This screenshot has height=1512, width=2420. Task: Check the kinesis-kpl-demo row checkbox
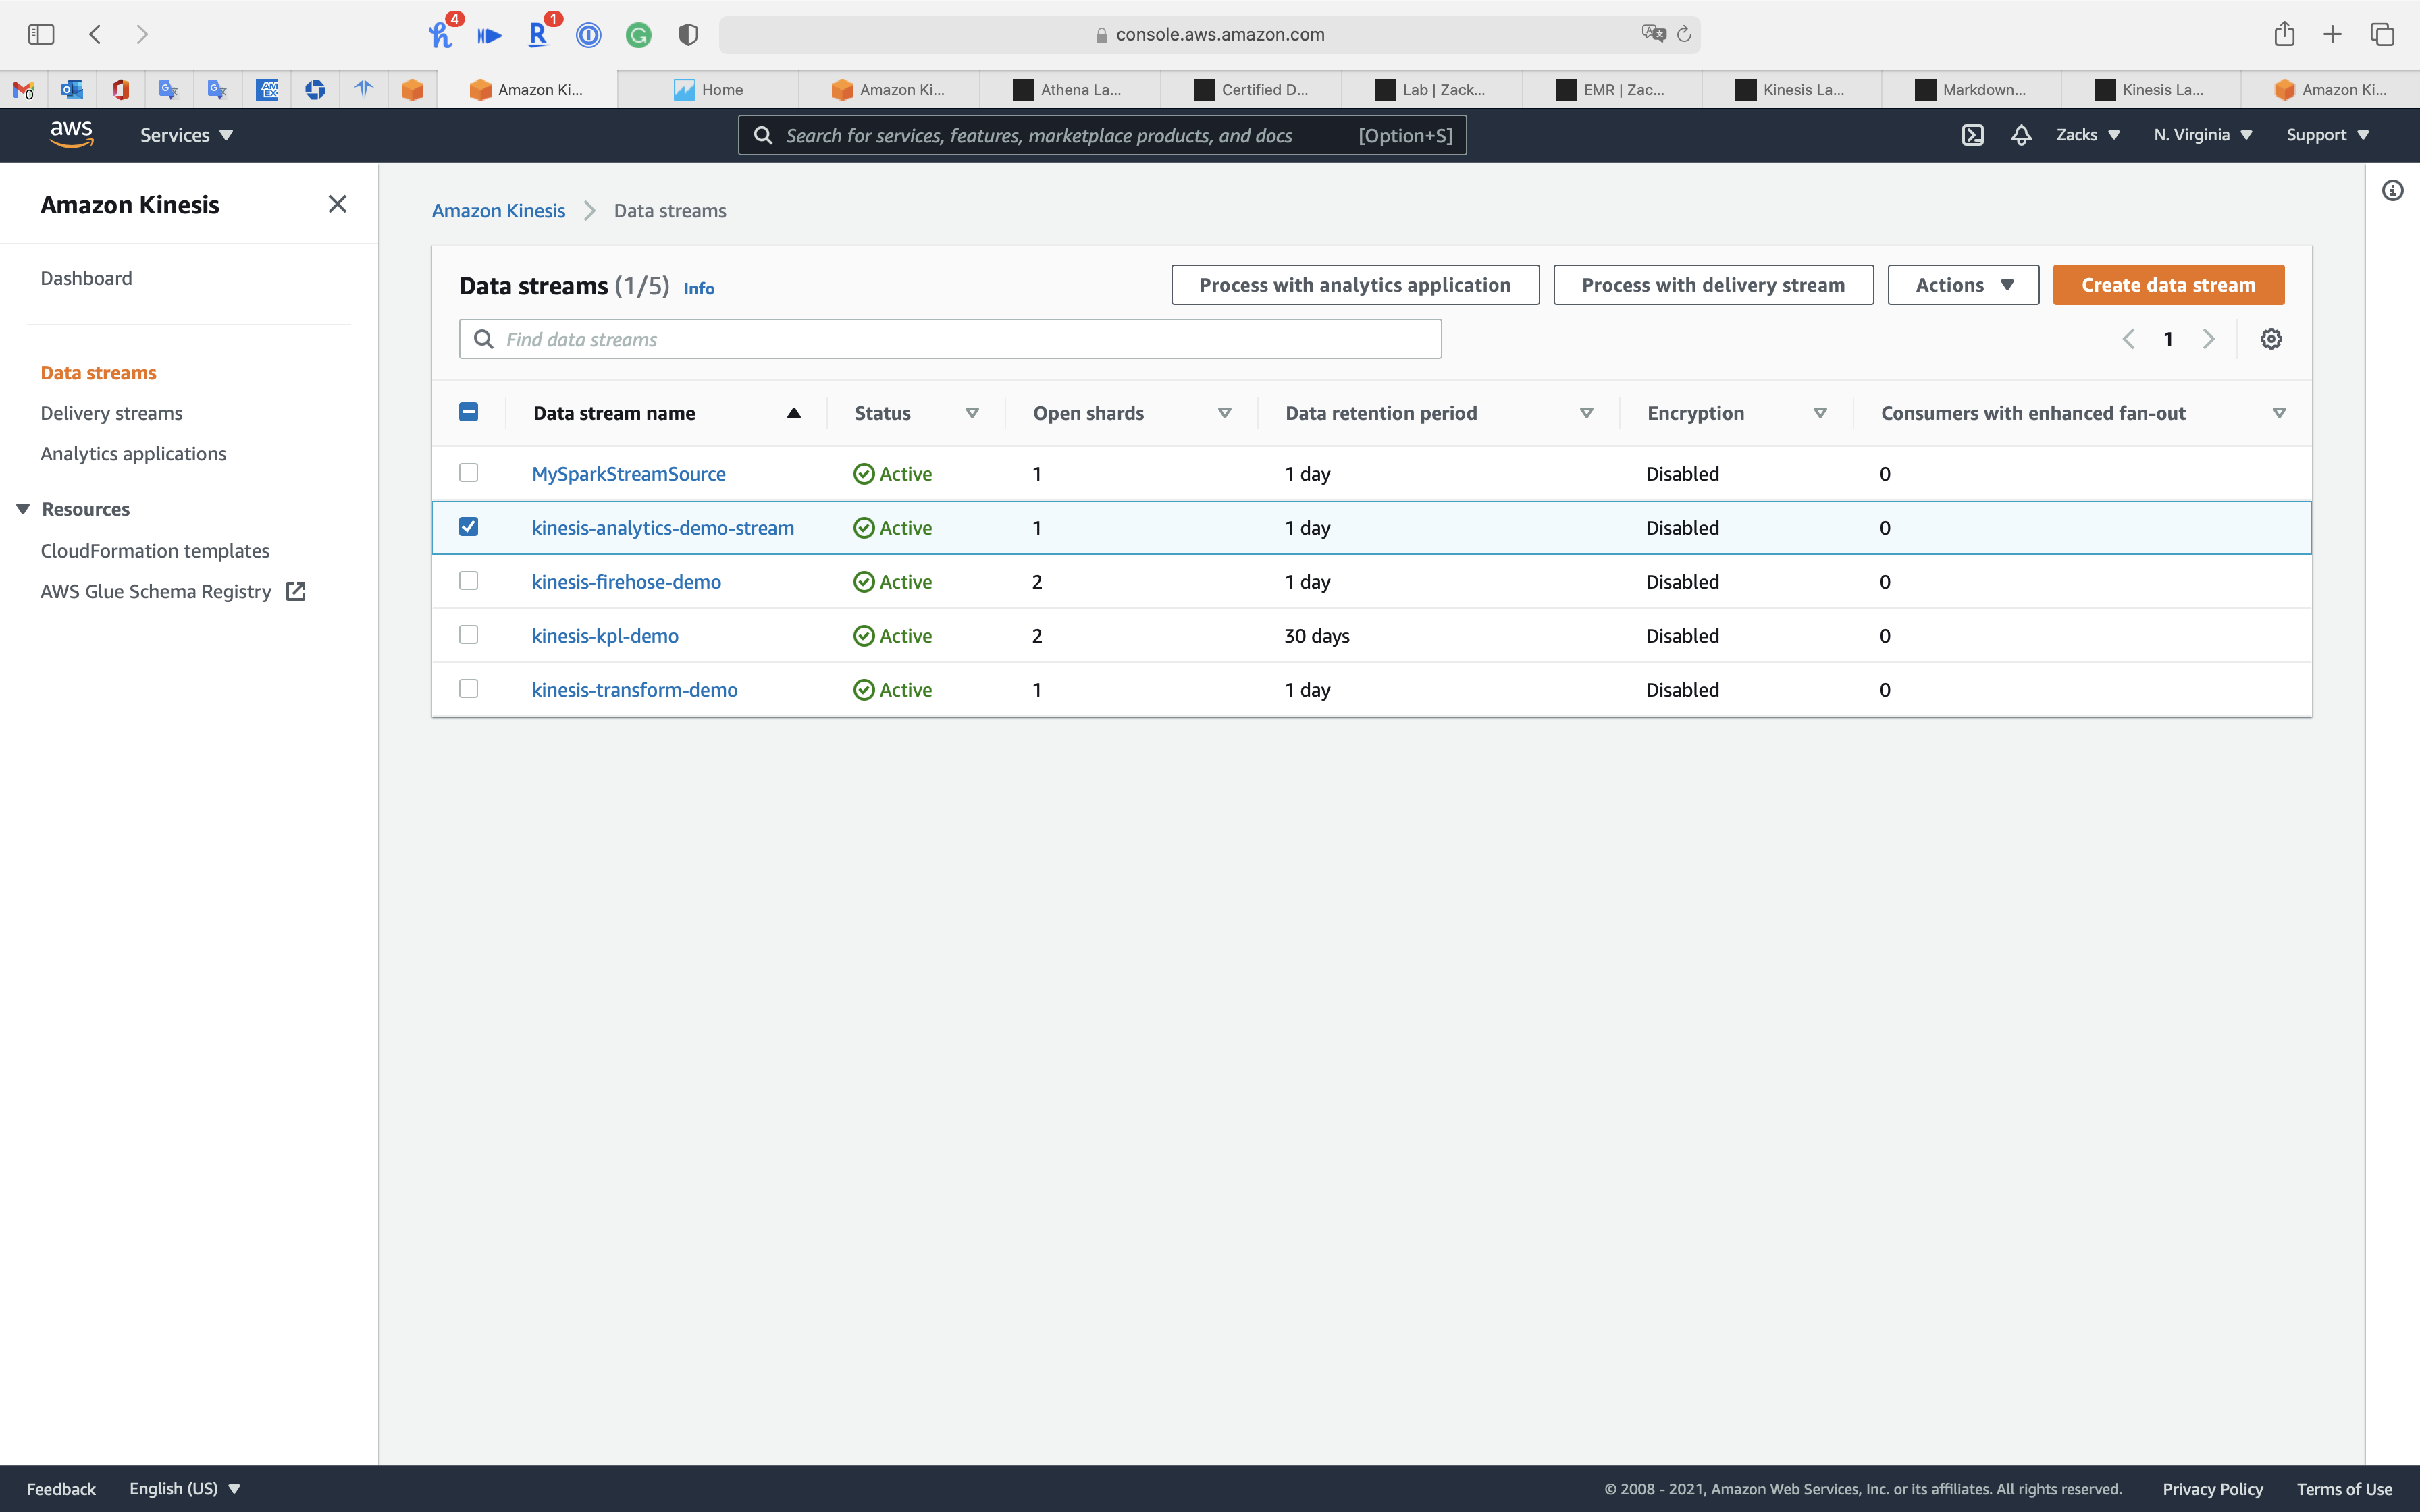point(468,635)
